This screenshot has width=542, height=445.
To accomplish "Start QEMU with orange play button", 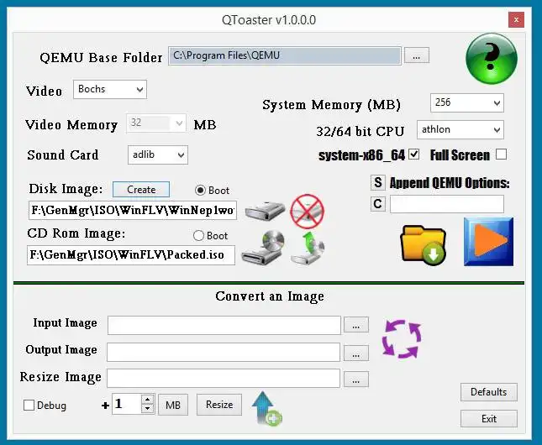I will [x=488, y=242].
